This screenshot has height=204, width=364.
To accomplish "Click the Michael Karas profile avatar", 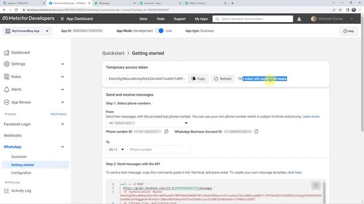I will (313, 19).
